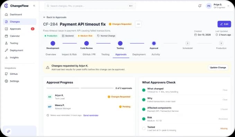This screenshot has width=235, height=137.
Task: Select the Approvals tab
Action: coord(121,54)
